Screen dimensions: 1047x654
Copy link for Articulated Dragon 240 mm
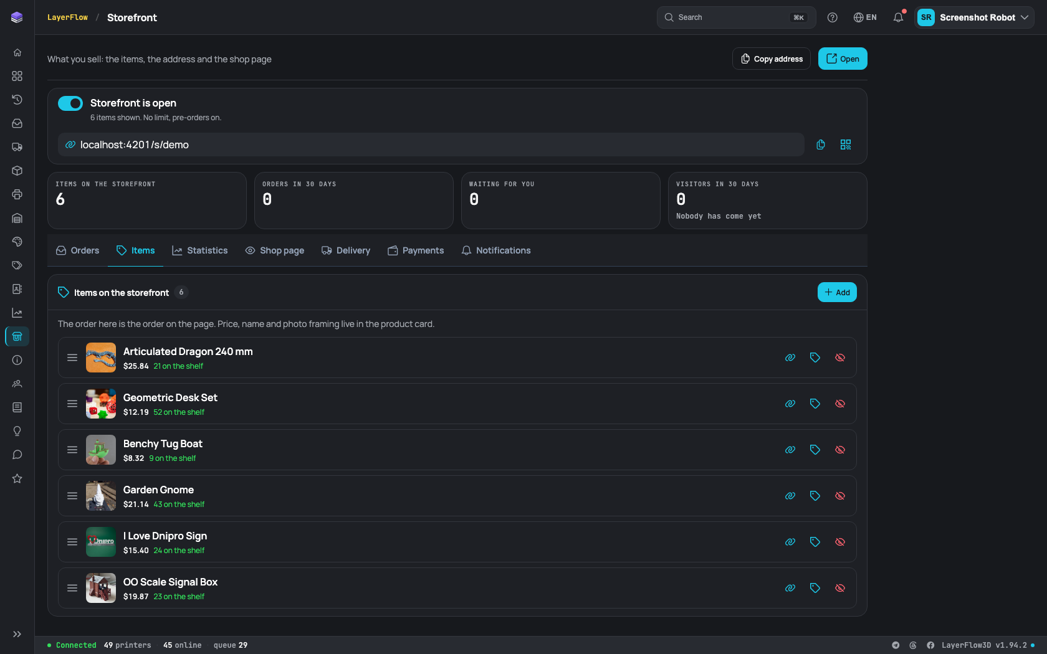(x=790, y=358)
